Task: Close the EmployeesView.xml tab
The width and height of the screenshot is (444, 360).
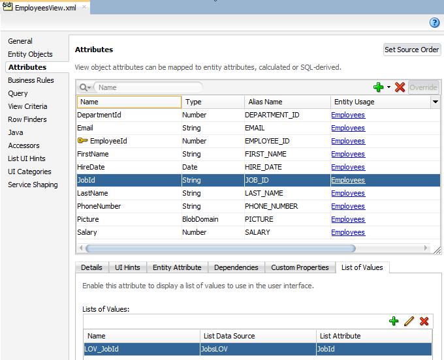Action: point(84,7)
